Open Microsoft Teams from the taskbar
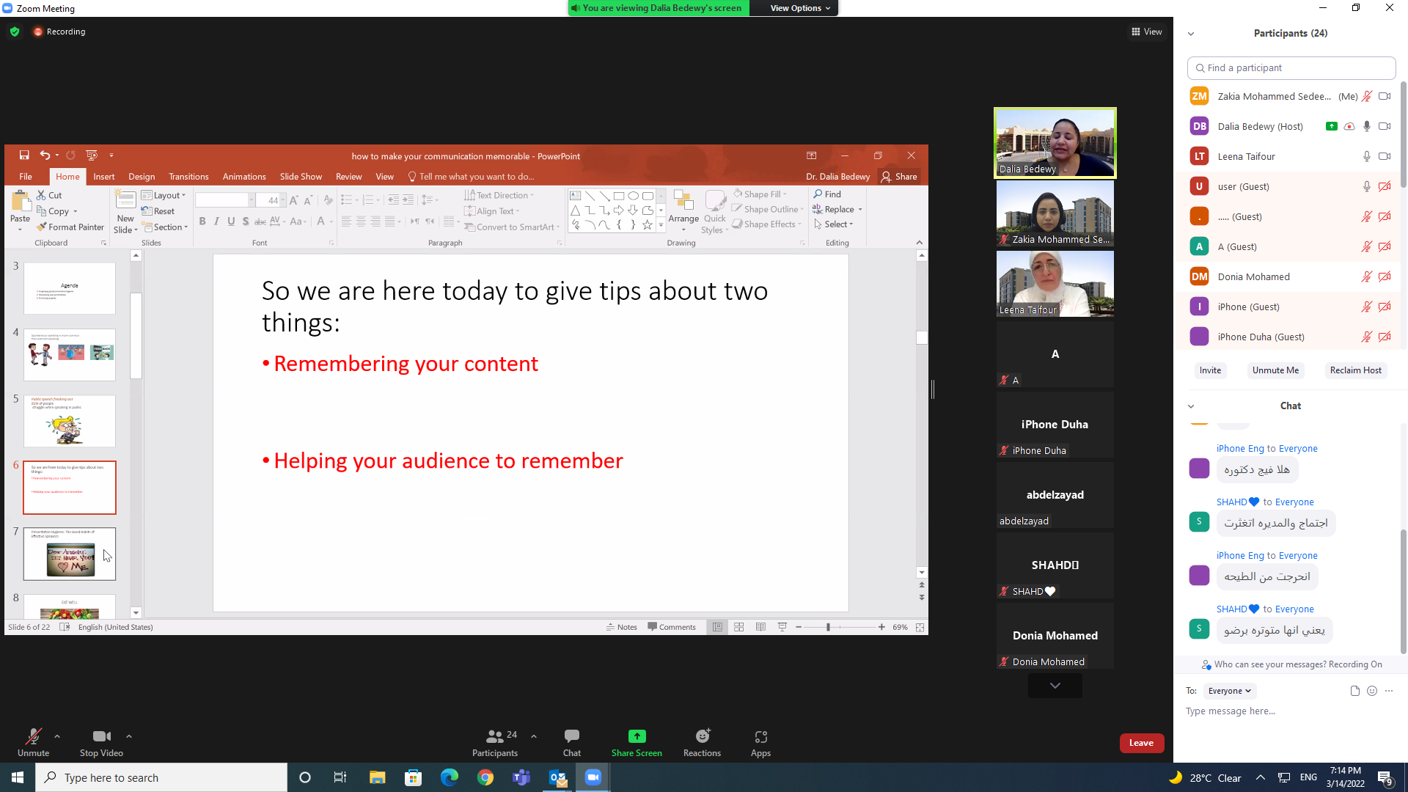The height and width of the screenshot is (792, 1408). pyautogui.click(x=521, y=777)
